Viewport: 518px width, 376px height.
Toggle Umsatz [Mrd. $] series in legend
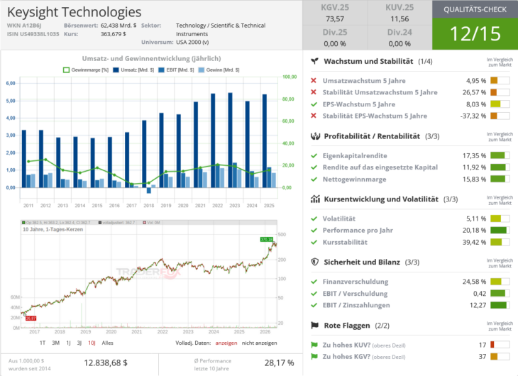(133, 70)
